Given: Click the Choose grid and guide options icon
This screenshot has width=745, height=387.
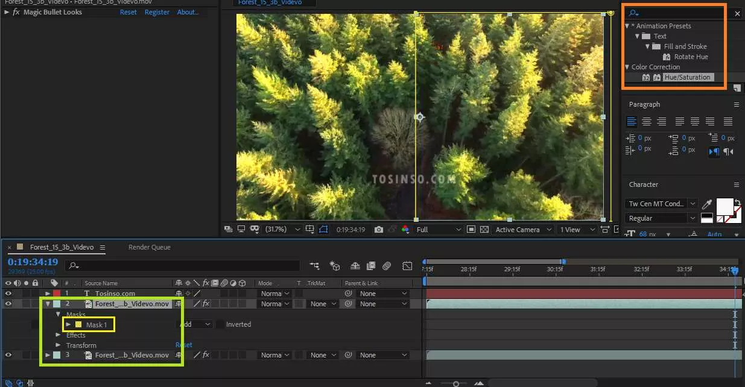Looking at the screenshot, I should pos(310,230).
